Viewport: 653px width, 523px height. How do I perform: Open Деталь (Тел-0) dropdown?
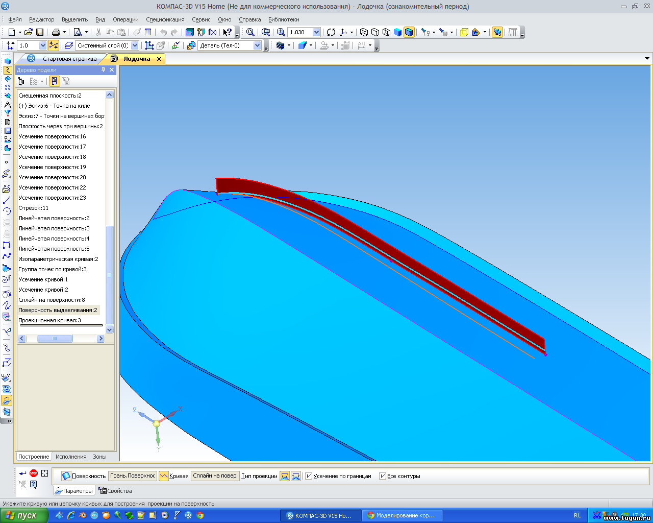[x=257, y=45]
